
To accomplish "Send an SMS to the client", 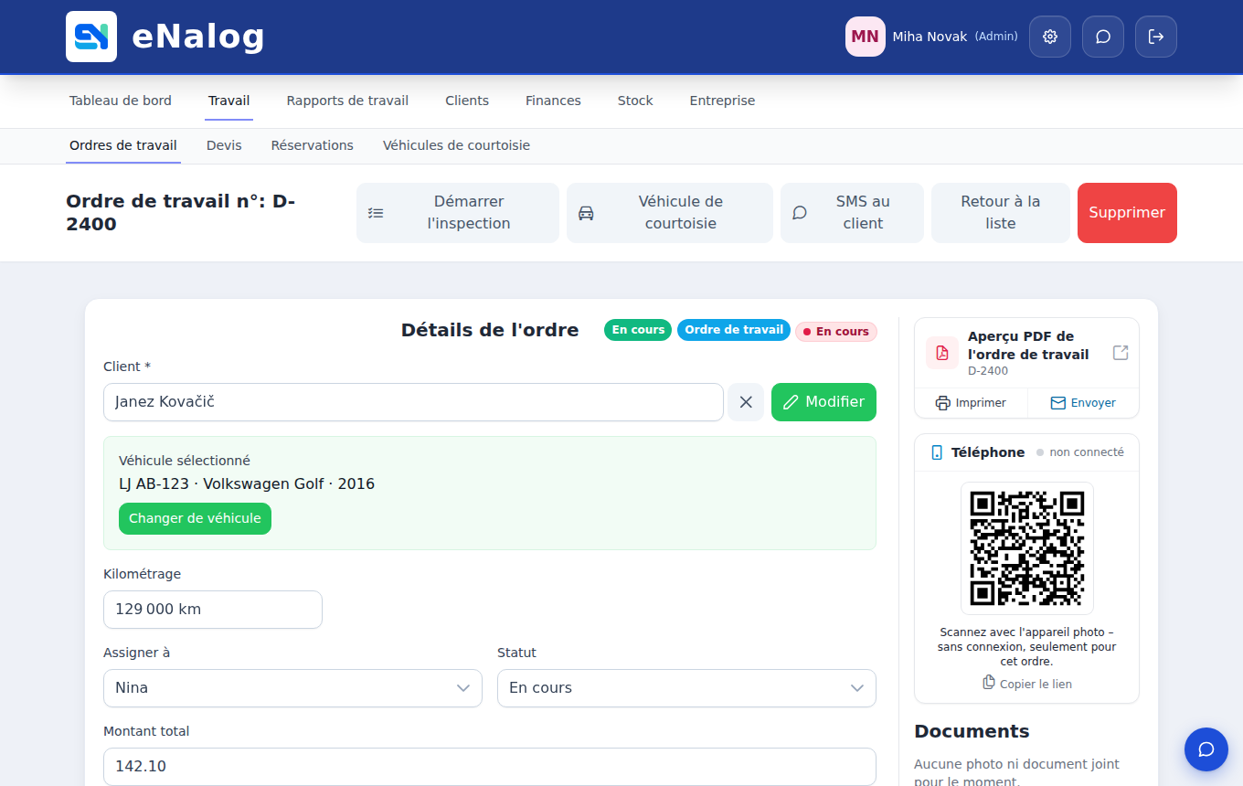I will pos(852,213).
